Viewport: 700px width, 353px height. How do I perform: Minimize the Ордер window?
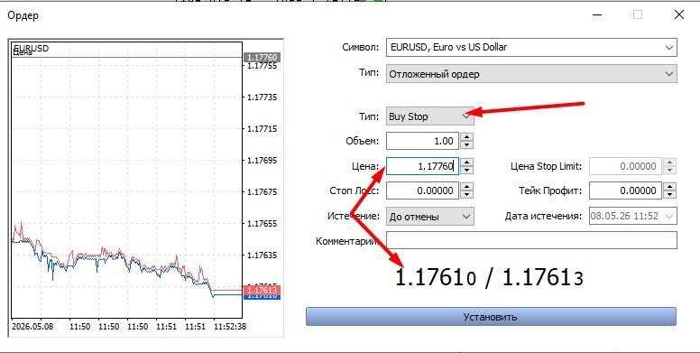click(597, 14)
